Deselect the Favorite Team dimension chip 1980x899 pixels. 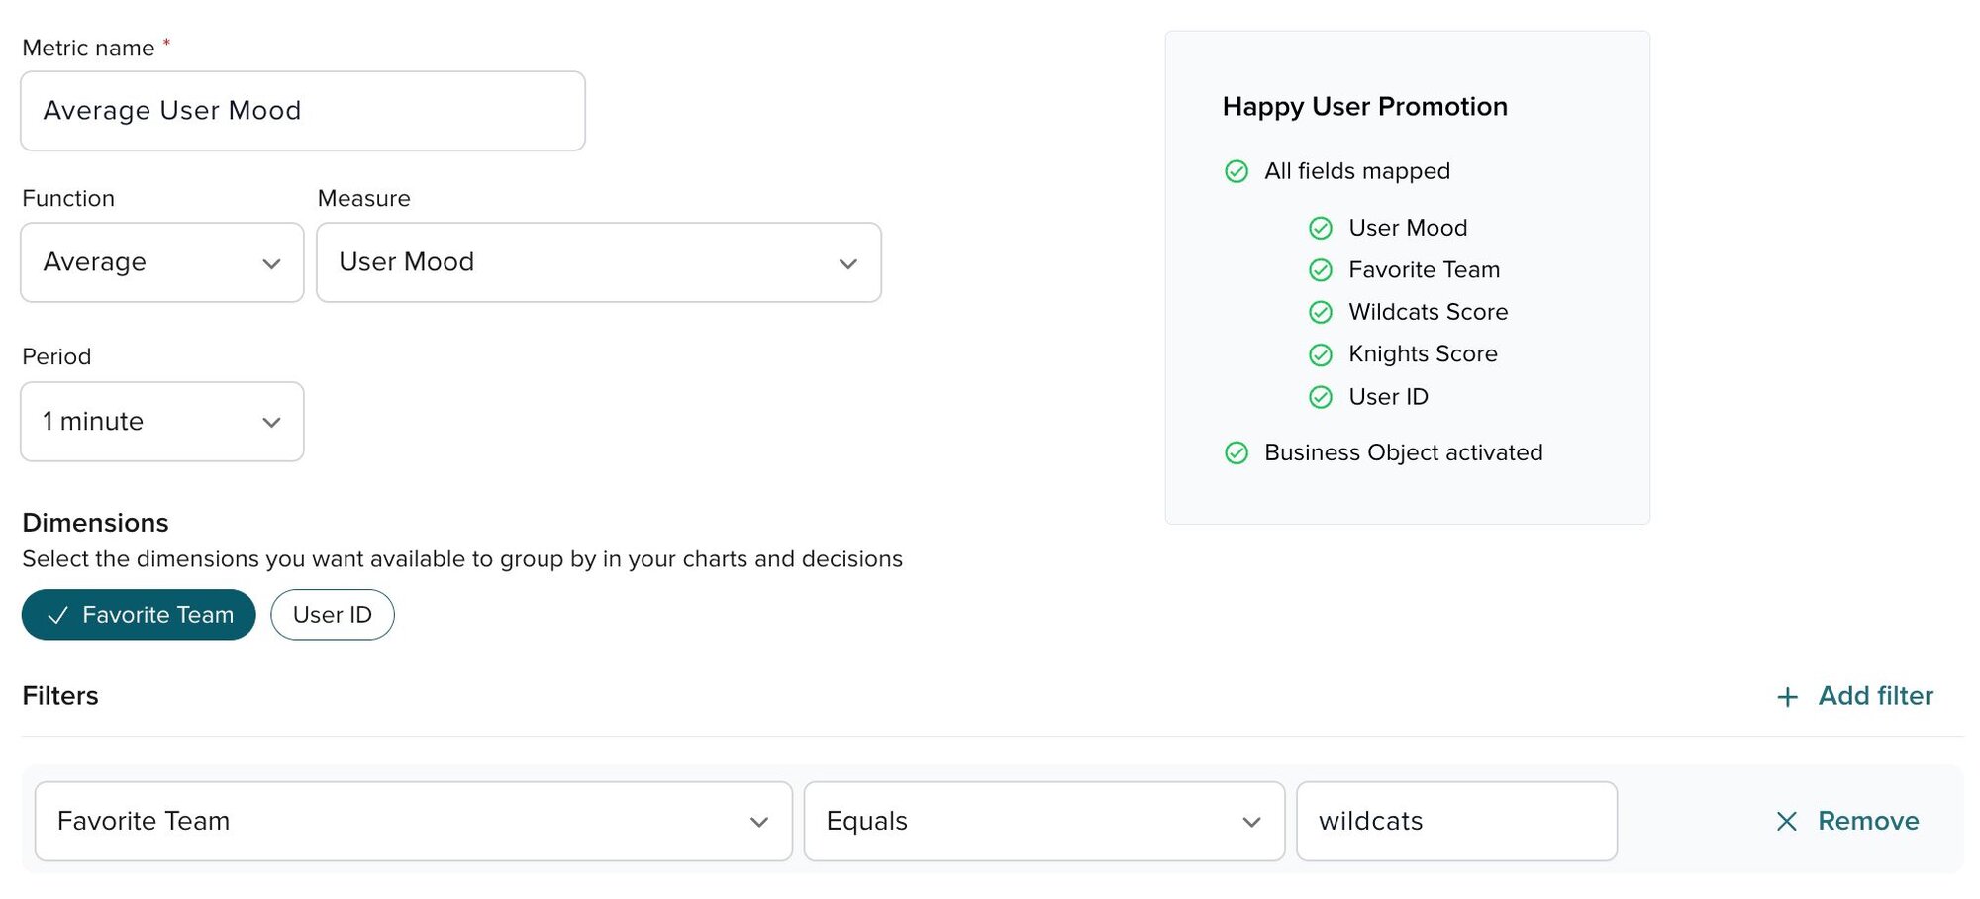click(x=139, y=615)
